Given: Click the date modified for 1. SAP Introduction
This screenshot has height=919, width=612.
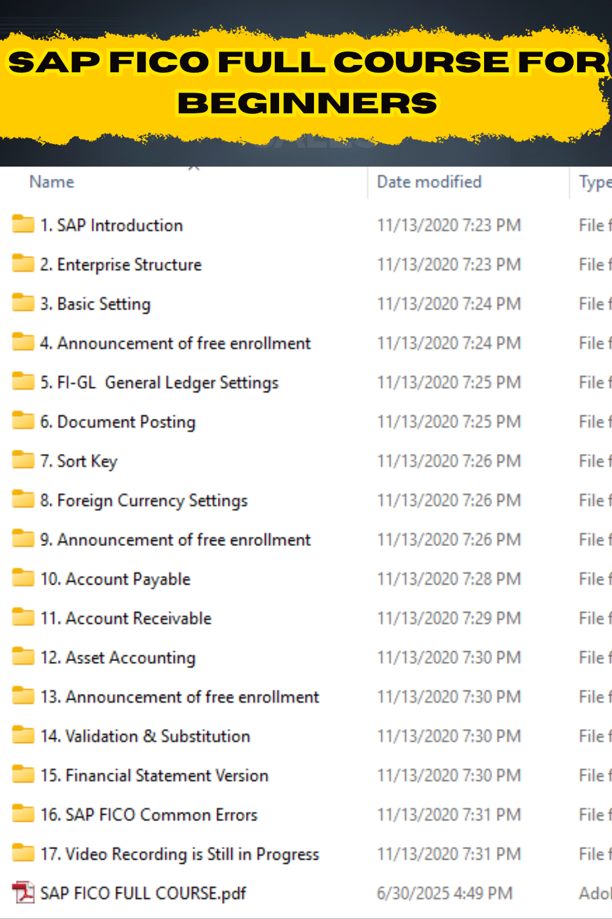Looking at the screenshot, I should [449, 225].
